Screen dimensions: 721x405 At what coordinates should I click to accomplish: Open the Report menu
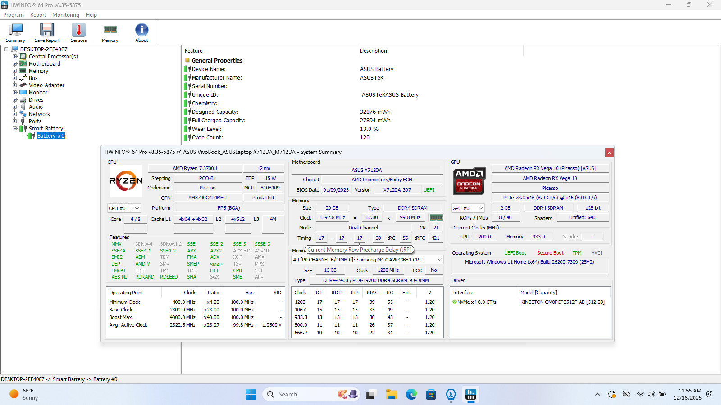pyautogui.click(x=38, y=15)
